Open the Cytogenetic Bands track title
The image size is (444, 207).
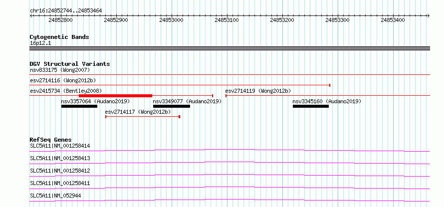(59, 37)
